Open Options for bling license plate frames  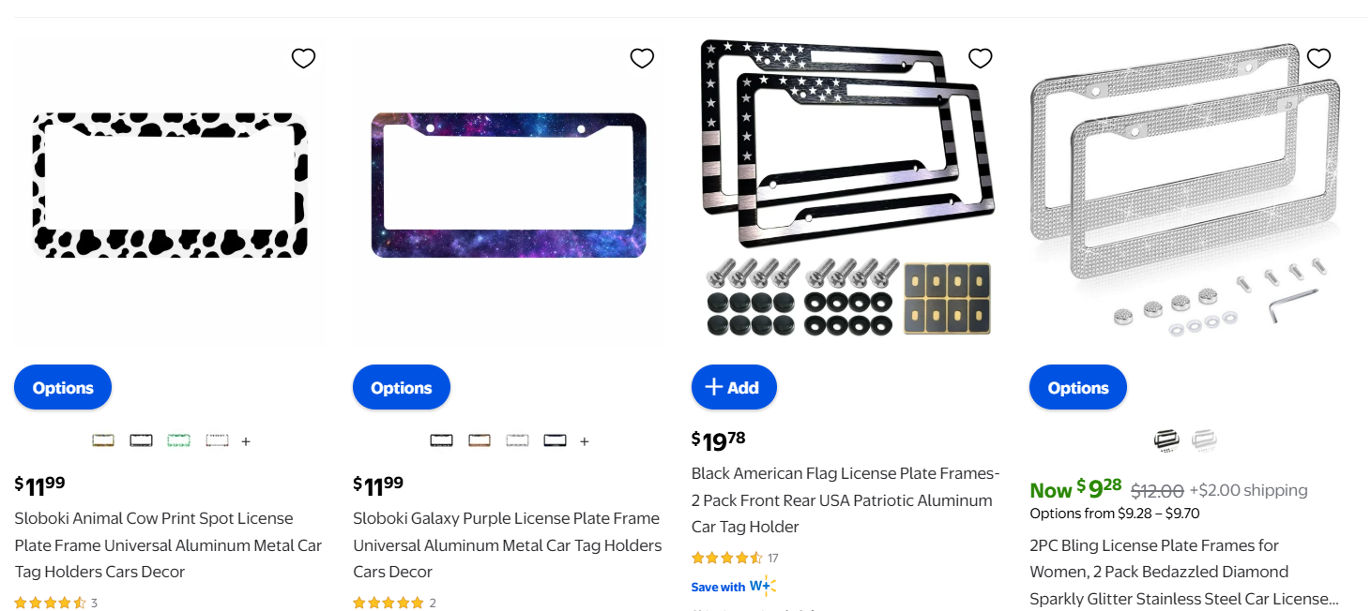click(x=1077, y=388)
